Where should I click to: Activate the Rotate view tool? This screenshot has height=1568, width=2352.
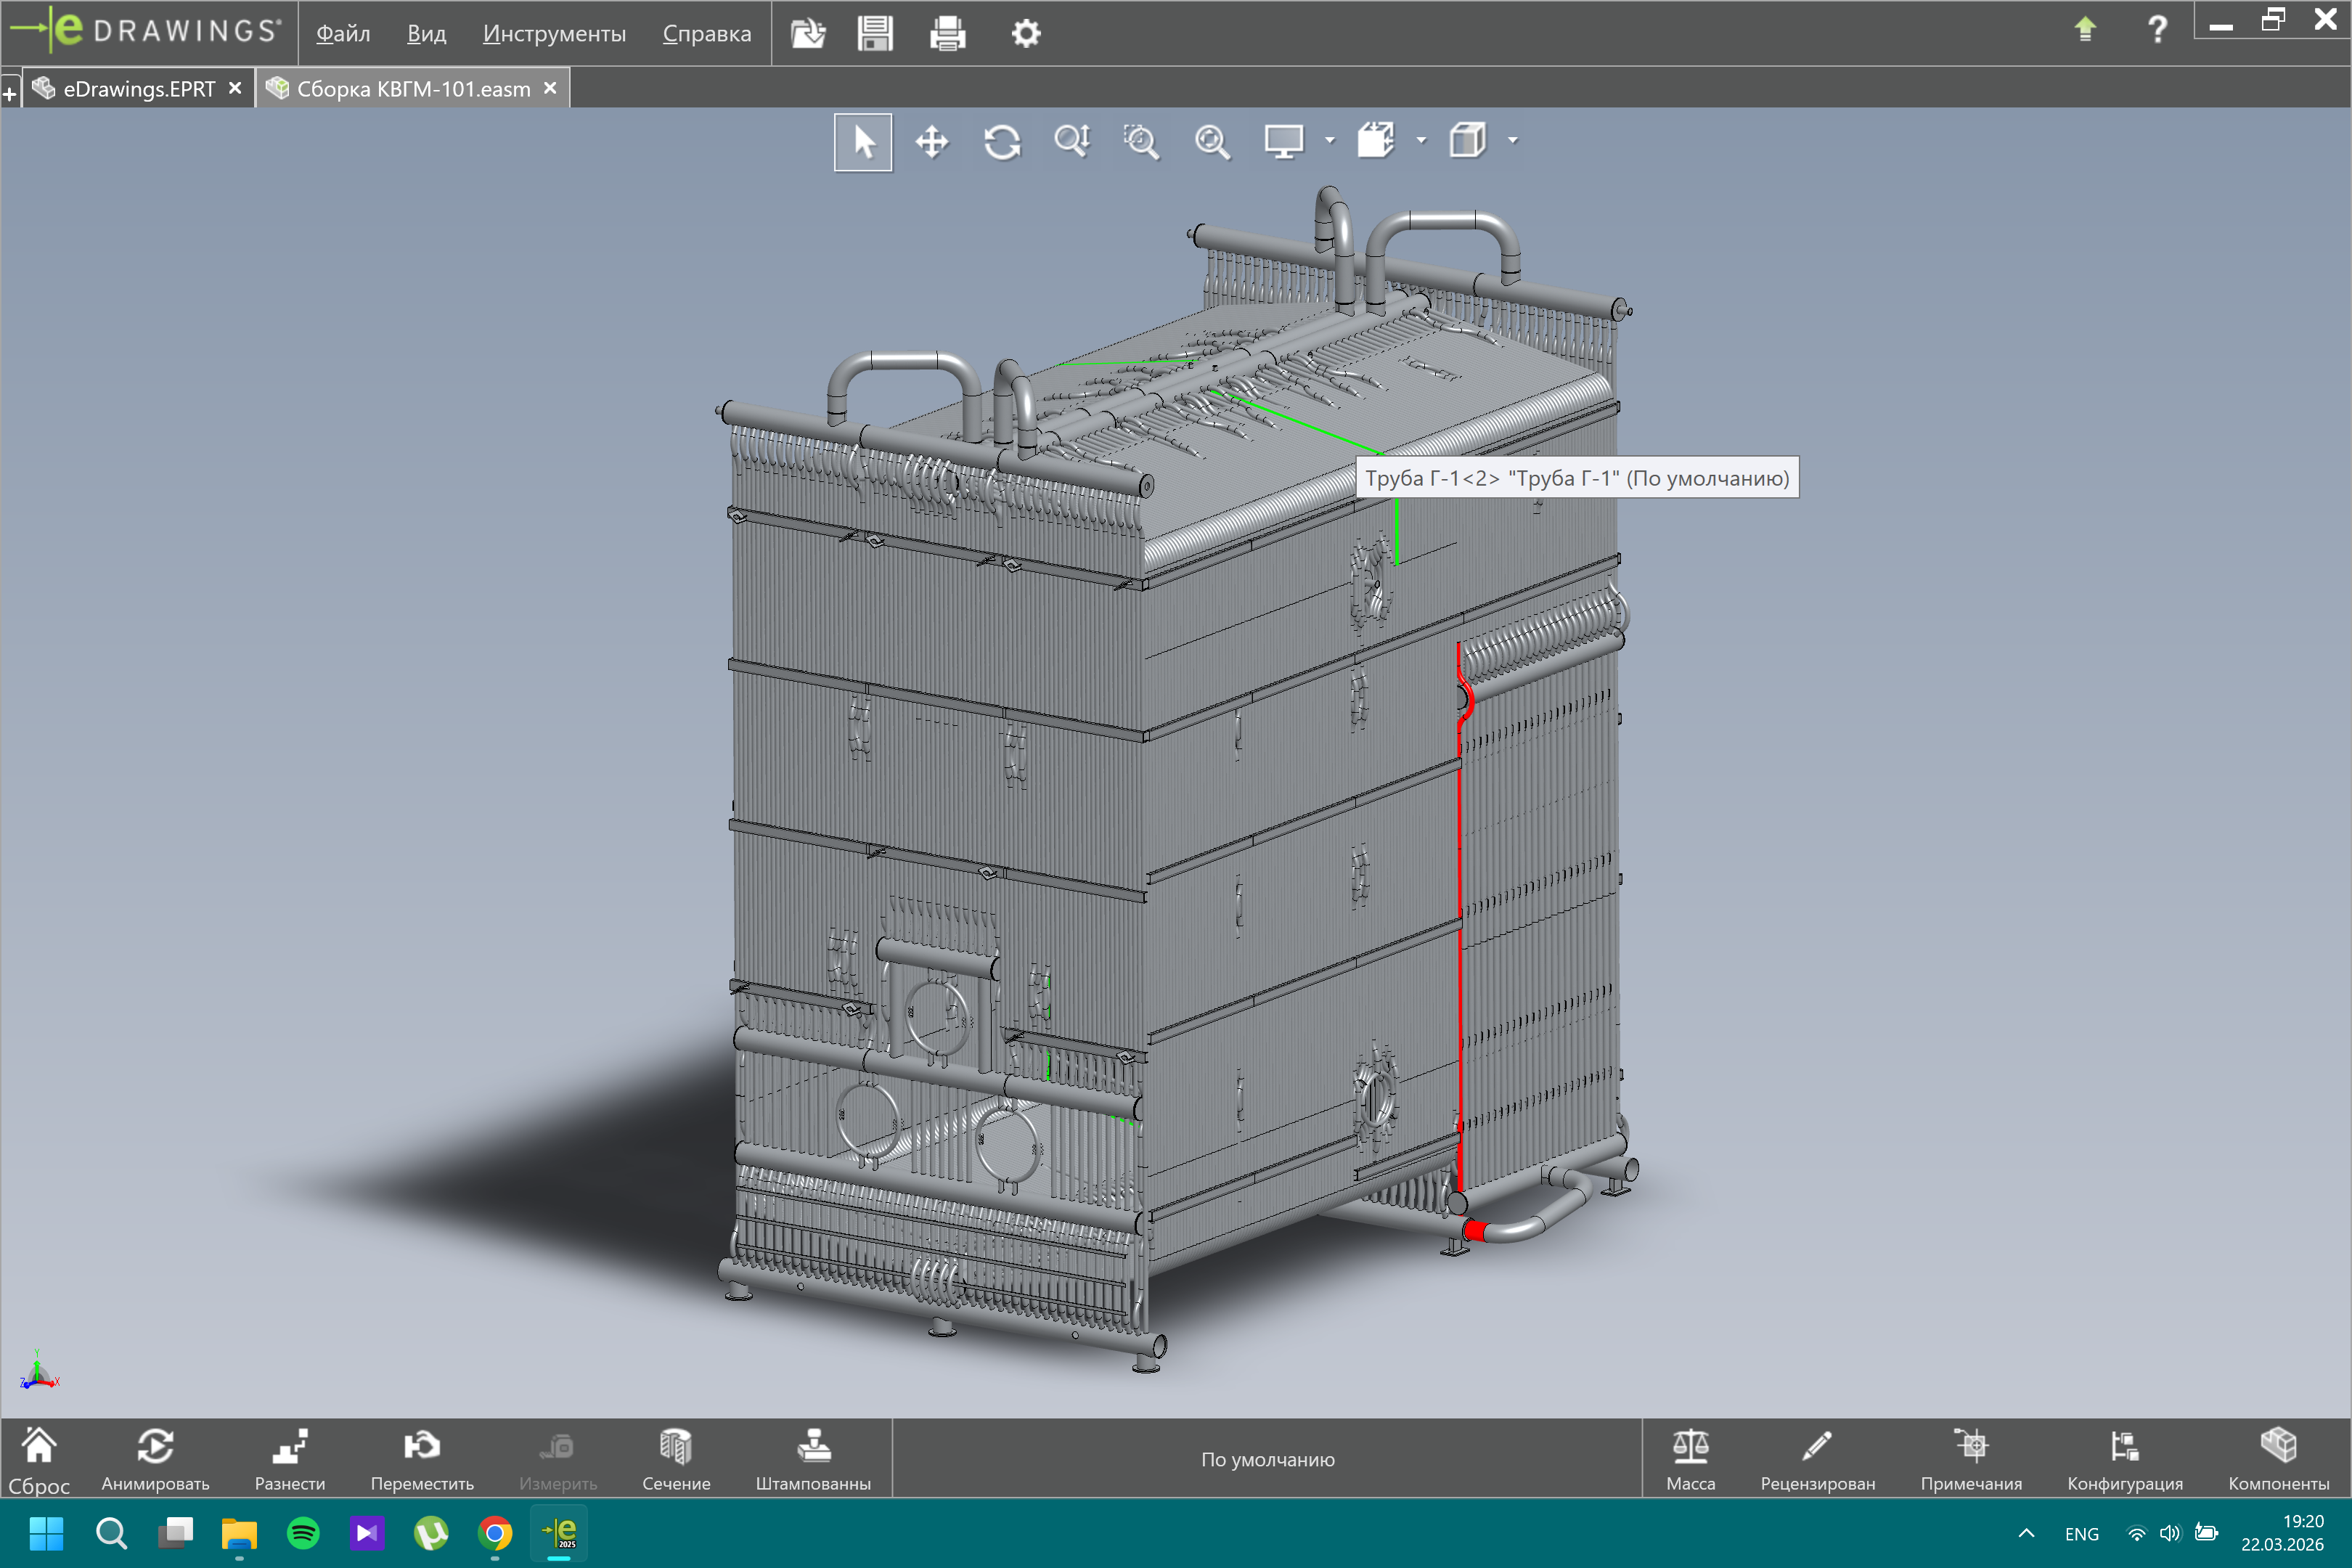click(1001, 142)
